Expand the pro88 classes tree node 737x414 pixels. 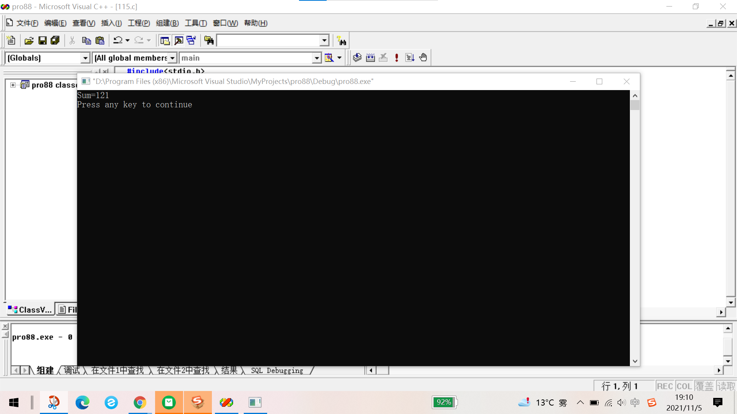[x=13, y=85]
